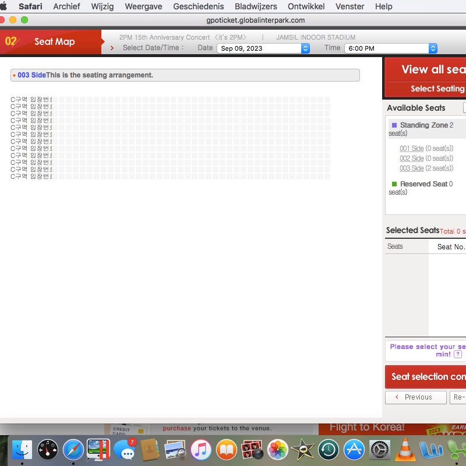The width and height of the screenshot is (466, 466).
Task: Click the Re- button beside Previous
Action: (458, 397)
